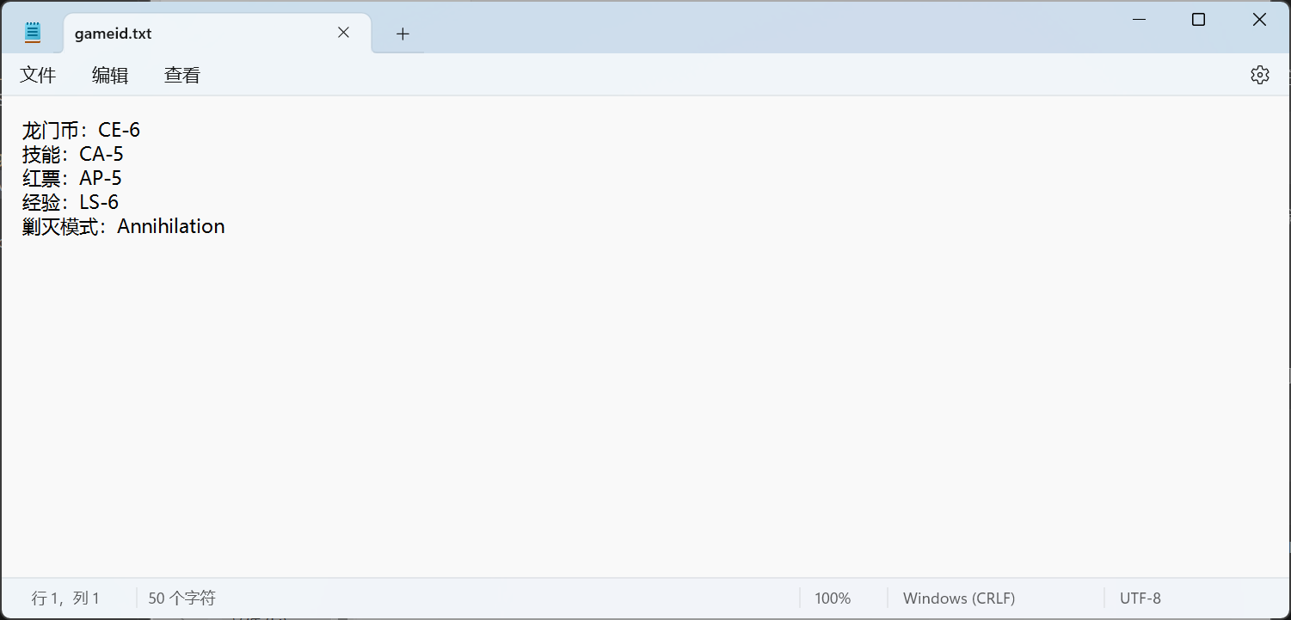
Task: Click the UTF-8 encoding indicator
Action: (1140, 599)
